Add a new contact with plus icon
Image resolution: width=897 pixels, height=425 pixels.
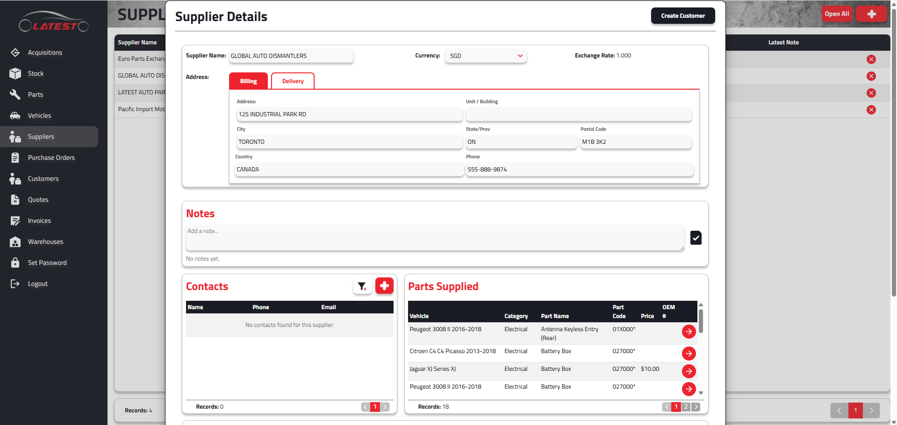[x=384, y=286]
